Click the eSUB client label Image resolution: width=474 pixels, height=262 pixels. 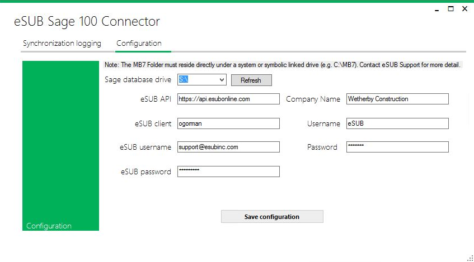pos(153,124)
